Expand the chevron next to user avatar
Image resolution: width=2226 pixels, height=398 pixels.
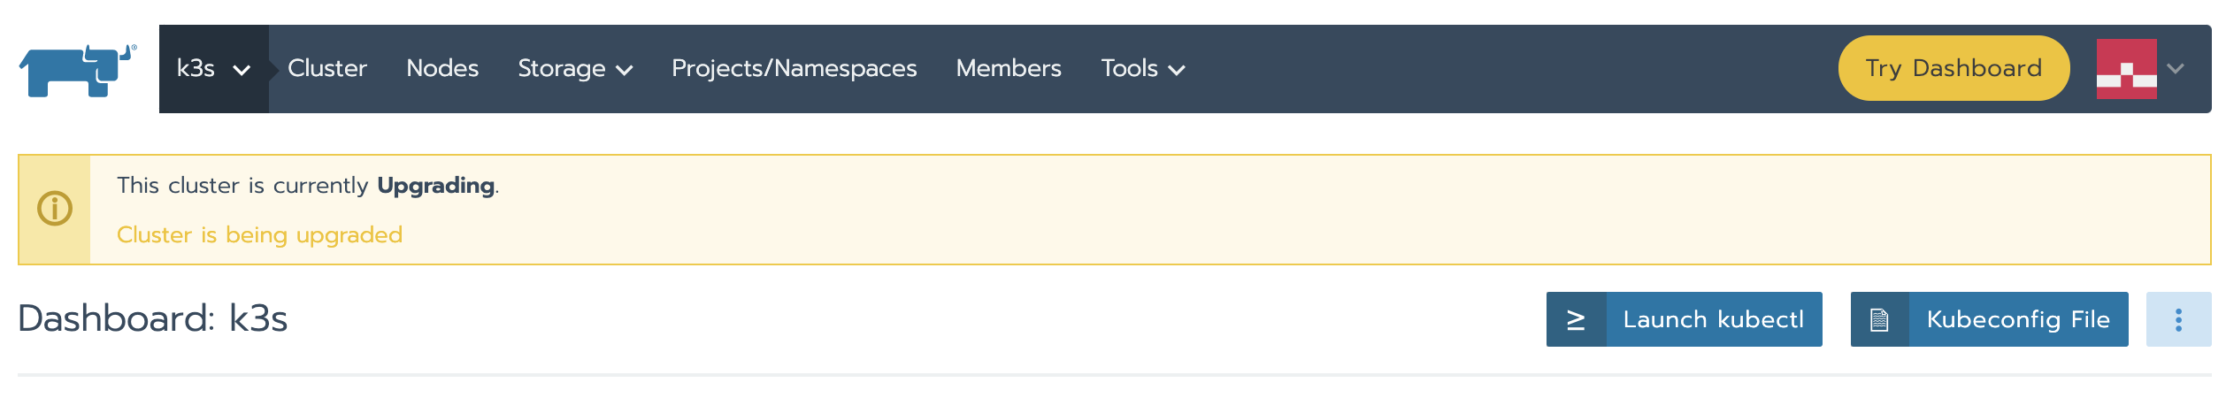(x=2176, y=69)
